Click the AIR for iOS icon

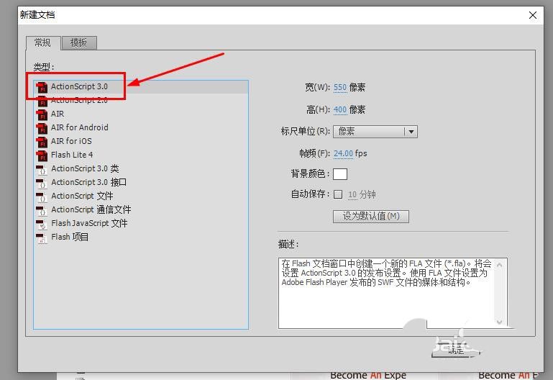pyautogui.click(x=42, y=142)
